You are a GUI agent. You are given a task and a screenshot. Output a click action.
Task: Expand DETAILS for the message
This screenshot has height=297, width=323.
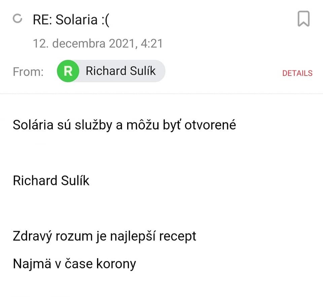tap(297, 73)
